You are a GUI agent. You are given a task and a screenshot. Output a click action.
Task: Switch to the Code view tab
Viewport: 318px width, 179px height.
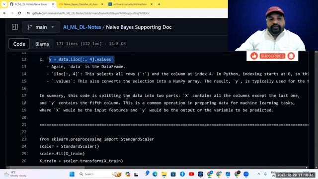19,44
